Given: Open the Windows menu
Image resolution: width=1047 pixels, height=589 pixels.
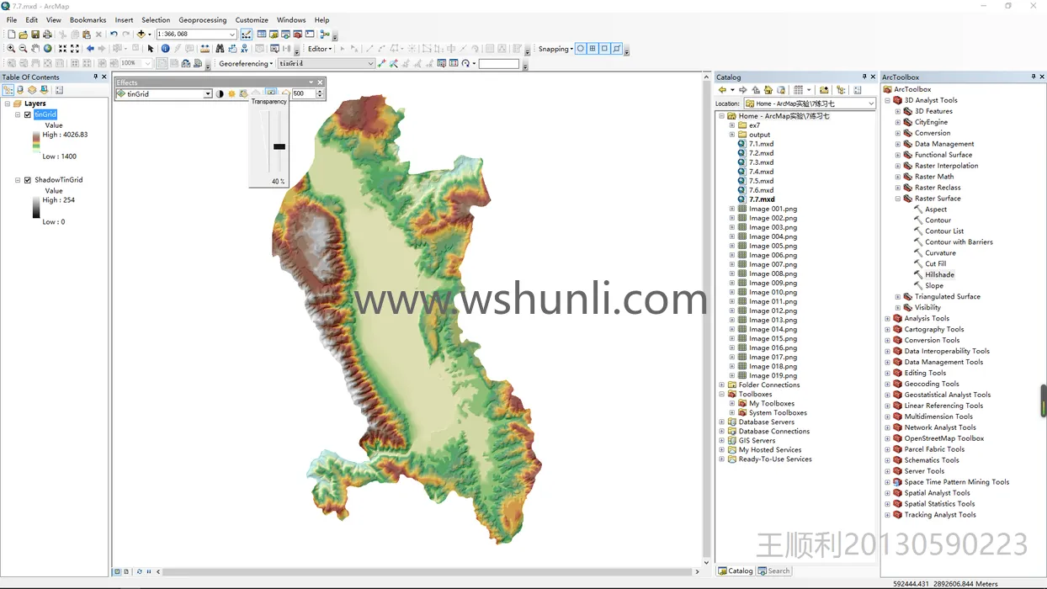Looking at the screenshot, I should click(x=291, y=20).
